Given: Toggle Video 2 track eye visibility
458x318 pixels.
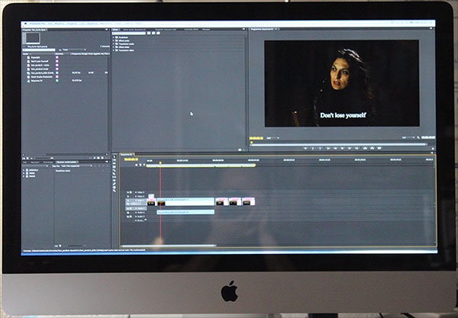Looking at the screenshot, I should tap(128, 196).
